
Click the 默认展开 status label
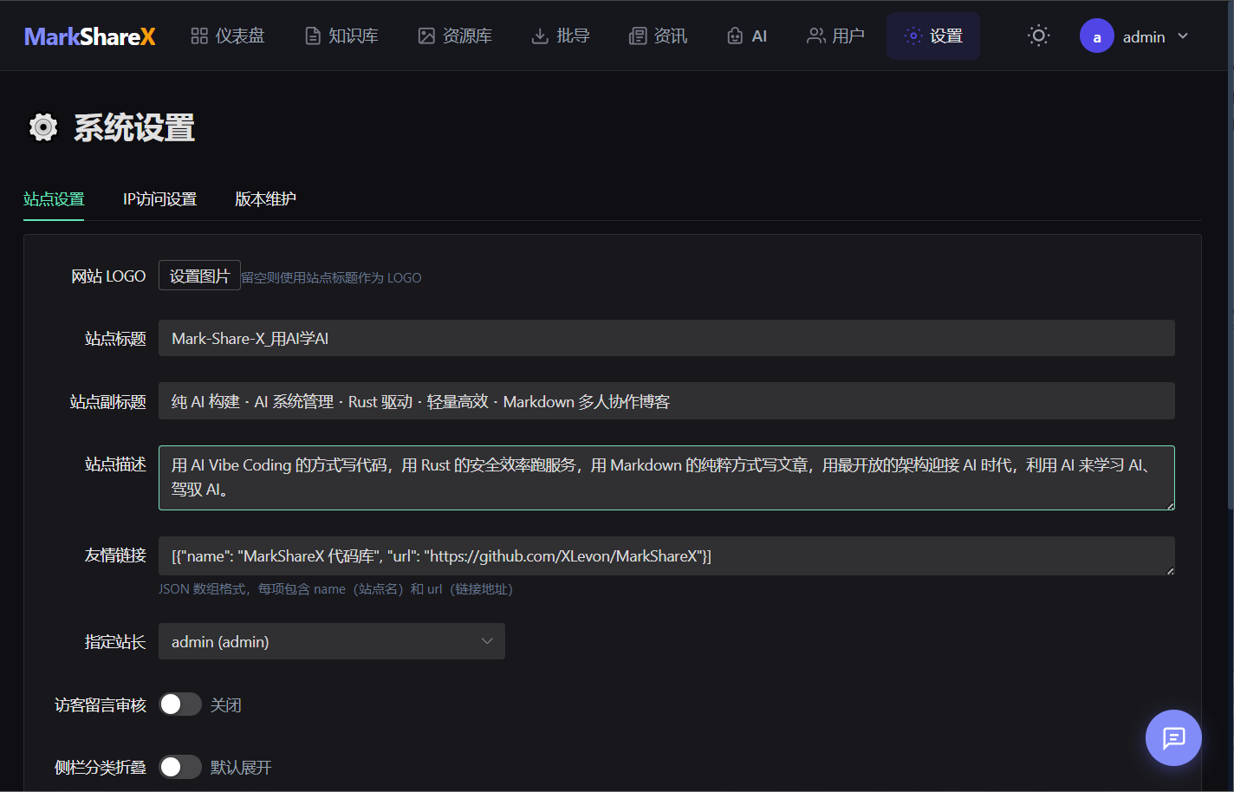tap(241, 768)
